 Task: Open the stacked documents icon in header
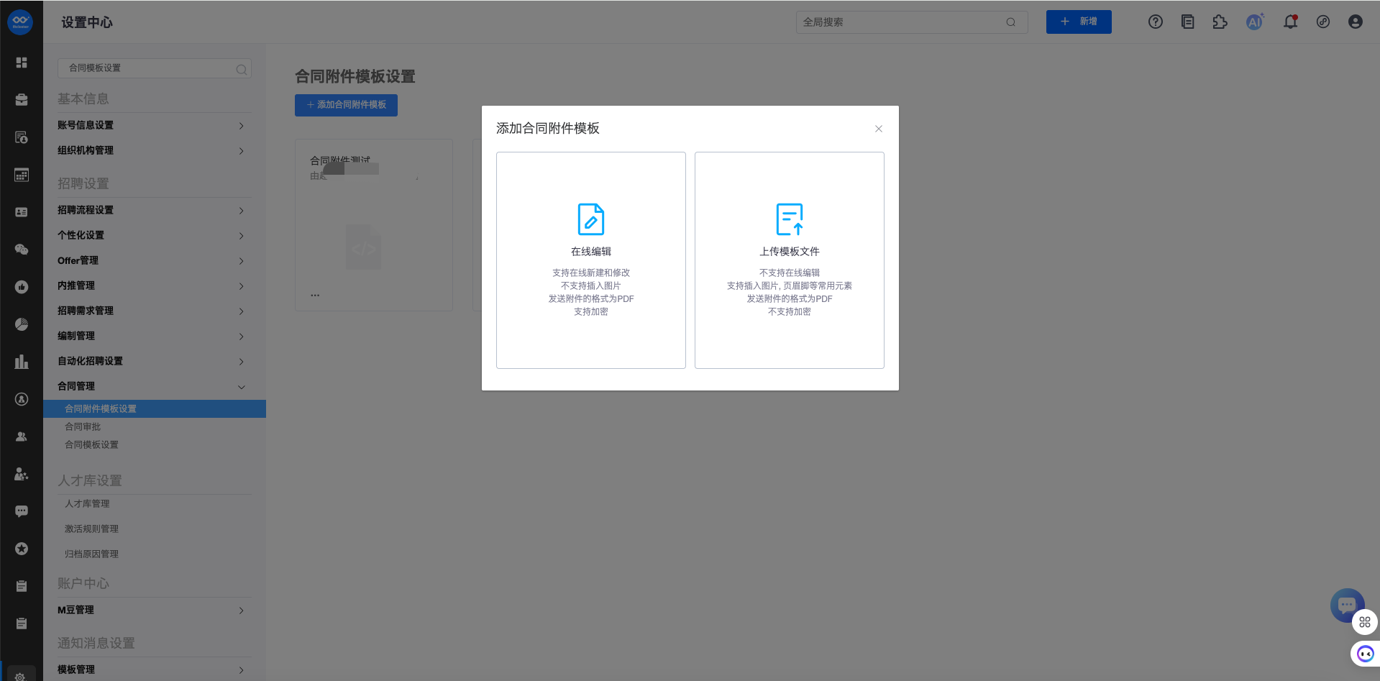1188,22
